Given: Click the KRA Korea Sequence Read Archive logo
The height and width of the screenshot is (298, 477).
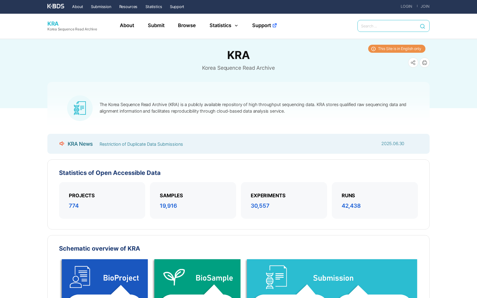Looking at the screenshot, I should pyautogui.click(x=72, y=26).
